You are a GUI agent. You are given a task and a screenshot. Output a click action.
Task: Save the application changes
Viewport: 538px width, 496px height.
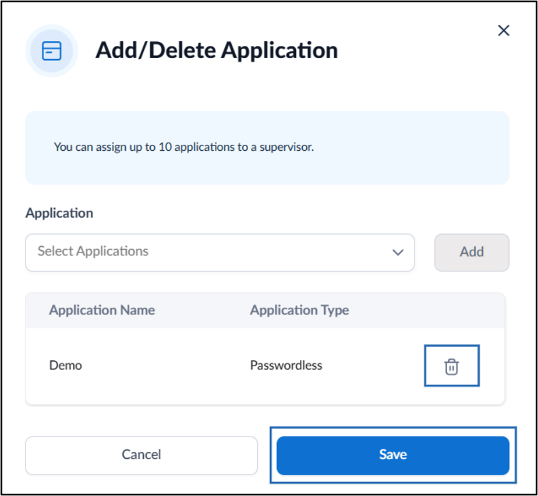click(393, 455)
